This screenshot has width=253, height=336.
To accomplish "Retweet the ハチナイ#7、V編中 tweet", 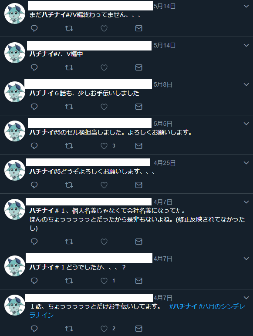I will coord(69,67).
